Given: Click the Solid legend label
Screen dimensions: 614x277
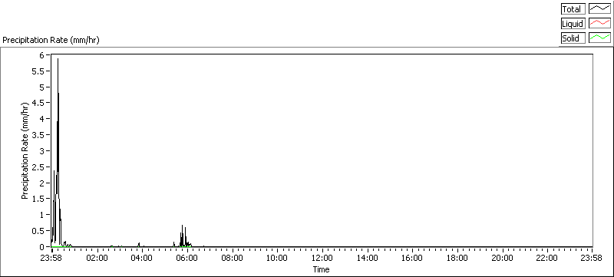Looking at the screenshot, I should (573, 38).
